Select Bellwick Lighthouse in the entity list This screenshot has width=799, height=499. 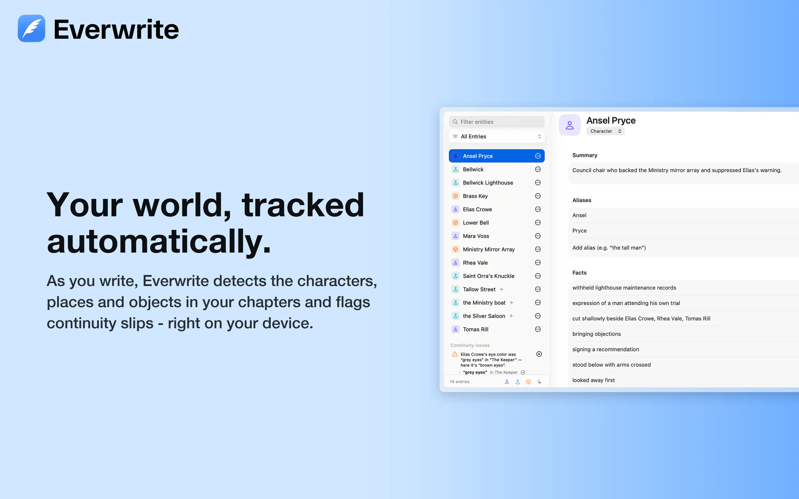pyautogui.click(x=497, y=182)
